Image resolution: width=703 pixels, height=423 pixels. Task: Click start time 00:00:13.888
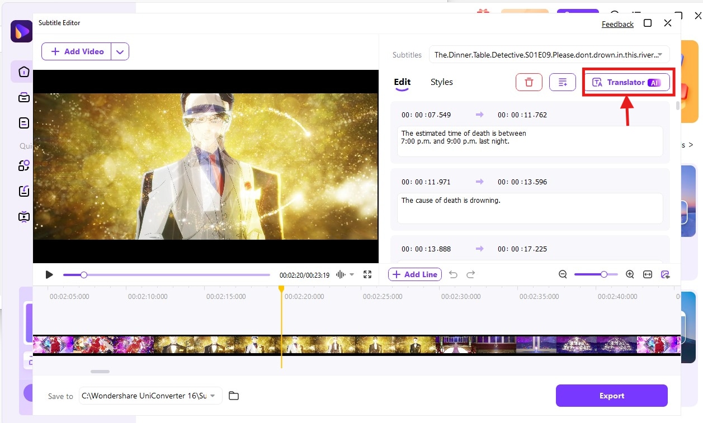pyautogui.click(x=426, y=249)
